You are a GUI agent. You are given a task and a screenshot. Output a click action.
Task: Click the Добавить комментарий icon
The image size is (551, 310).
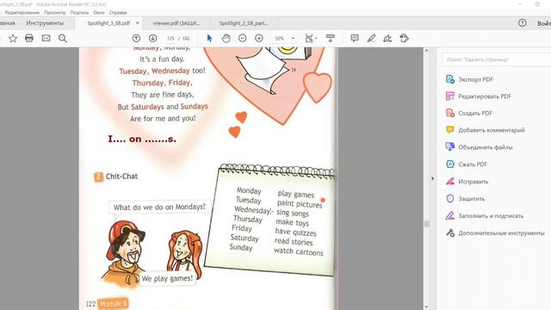click(450, 130)
